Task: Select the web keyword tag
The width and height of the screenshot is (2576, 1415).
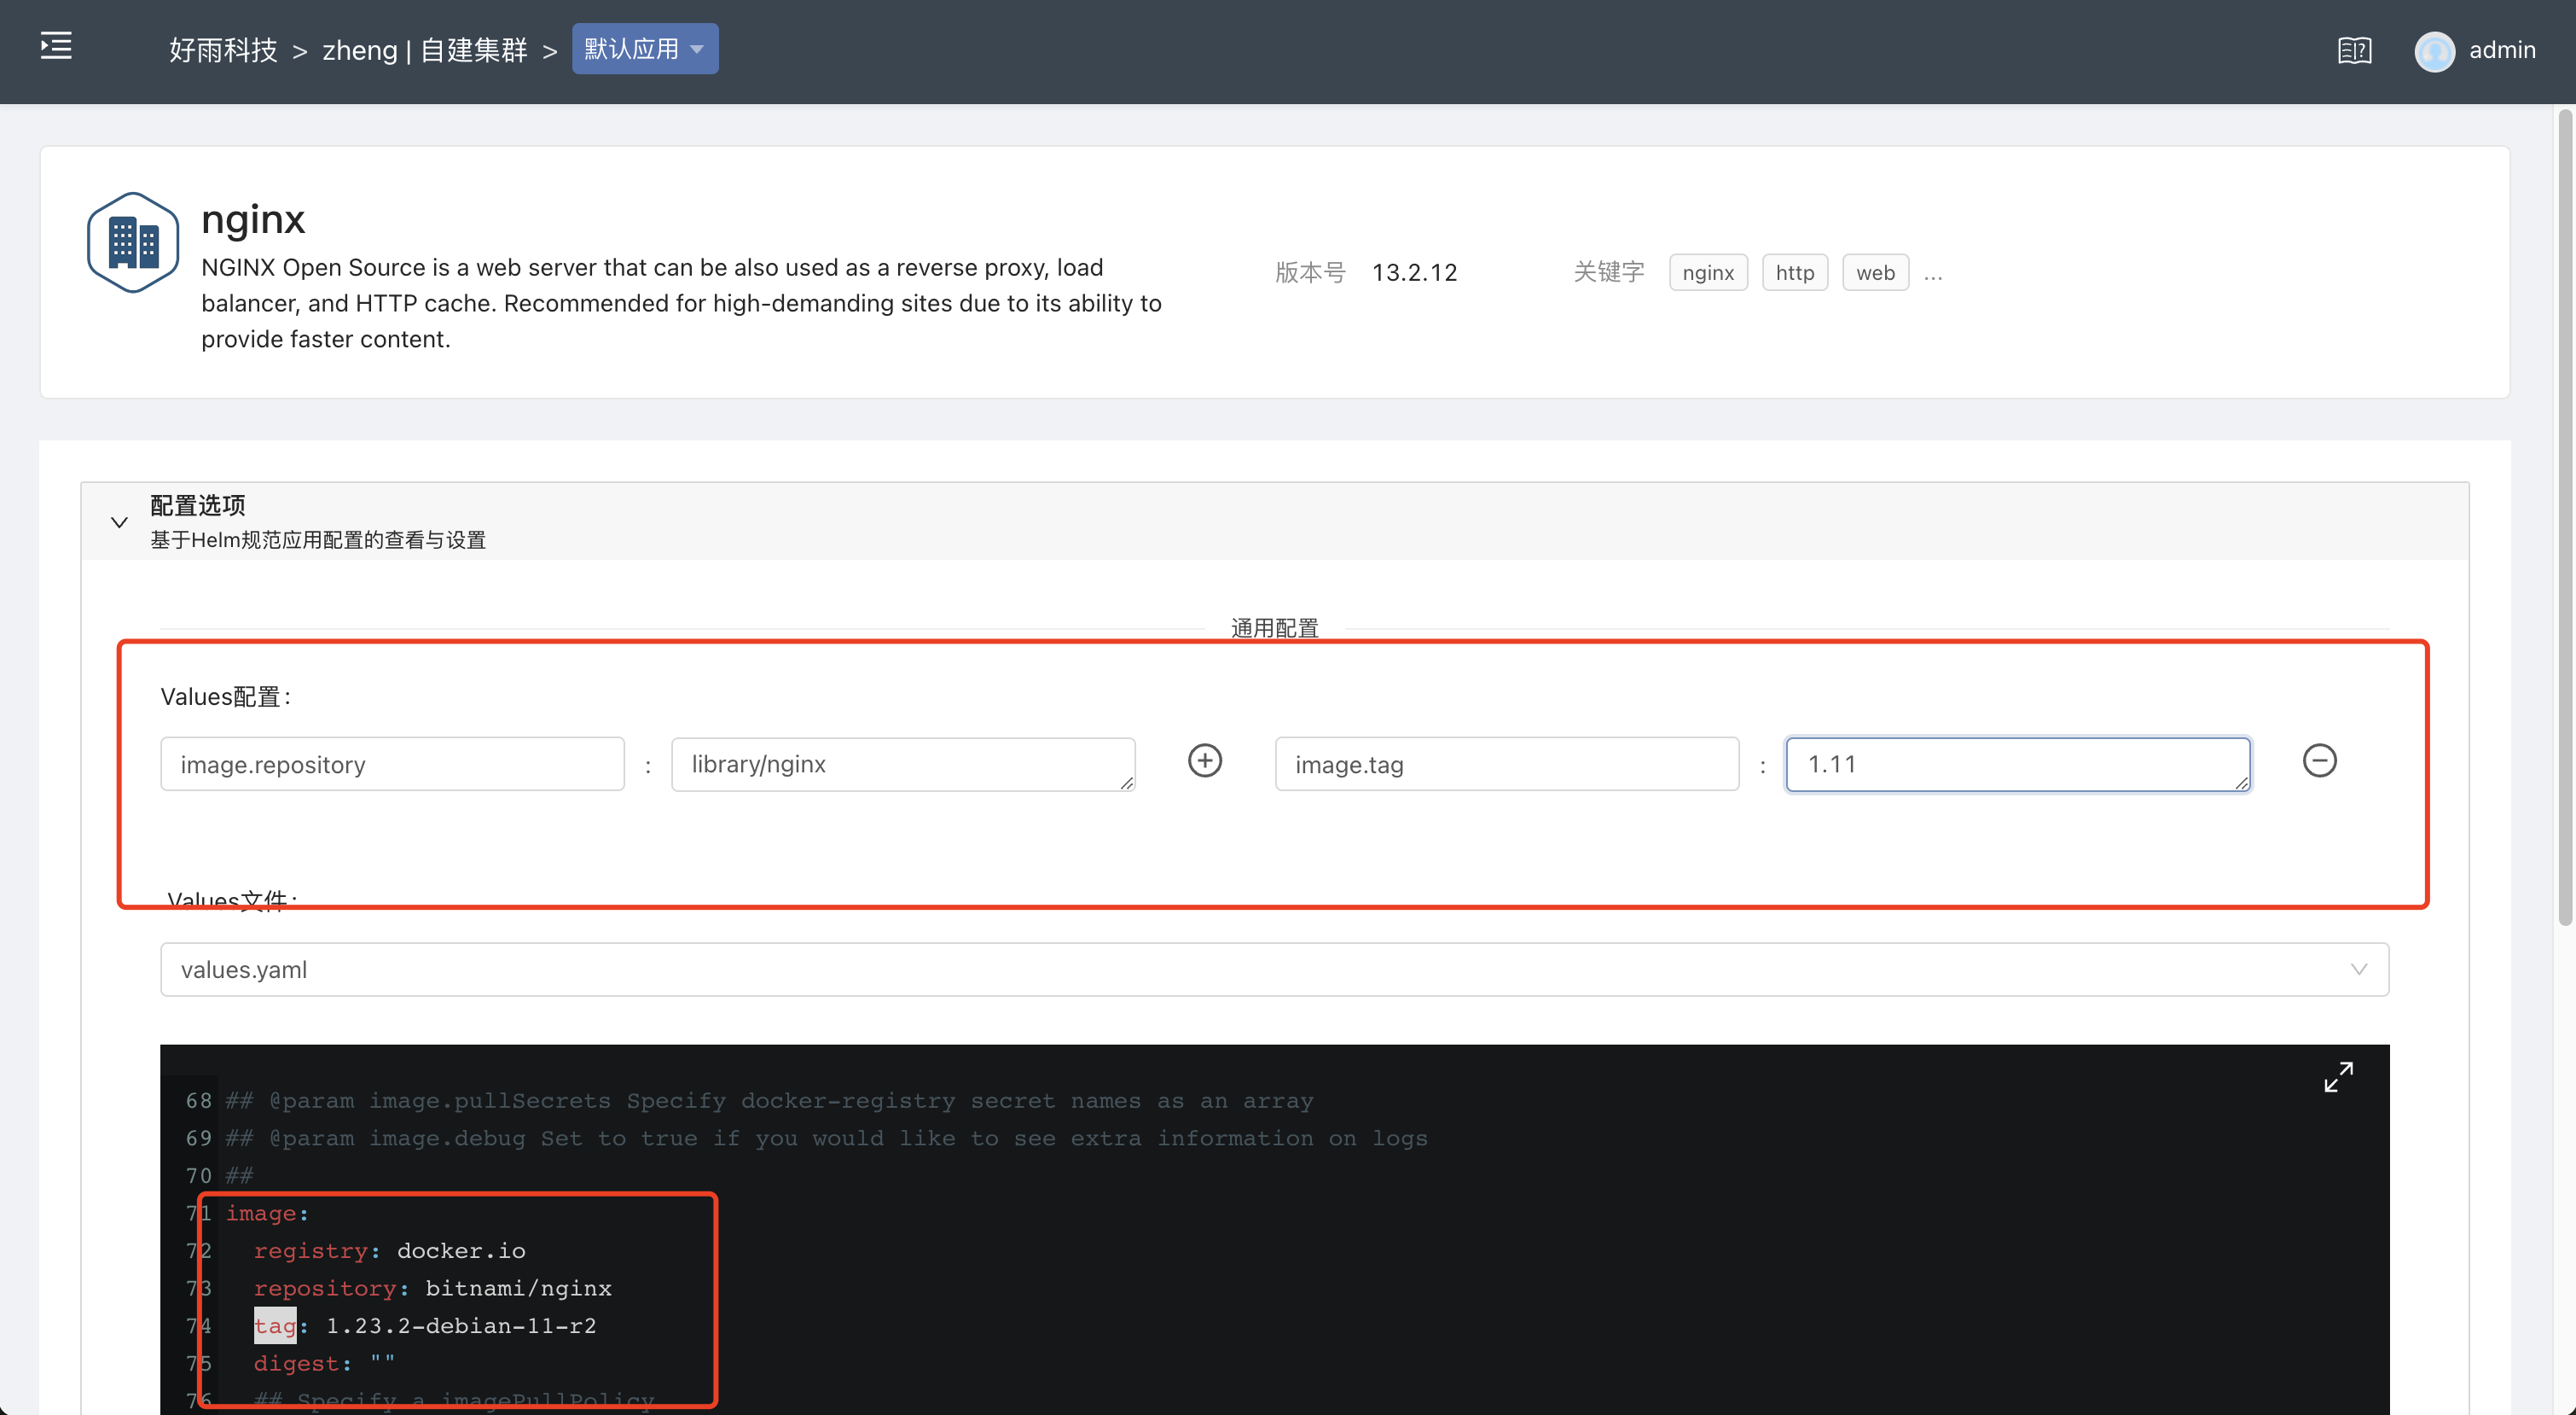Action: [x=1874, y=272]
